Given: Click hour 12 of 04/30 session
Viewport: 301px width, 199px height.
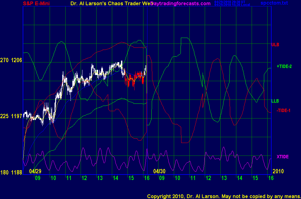Looking at the screenshot, I should [209, 178].
